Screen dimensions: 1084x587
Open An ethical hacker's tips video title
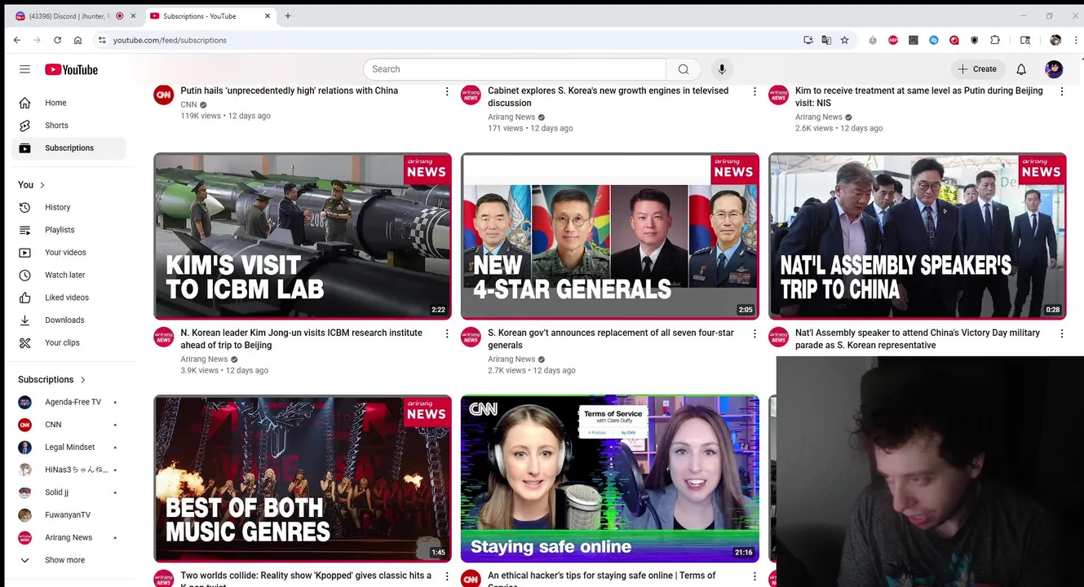click(x=602, y=577)
